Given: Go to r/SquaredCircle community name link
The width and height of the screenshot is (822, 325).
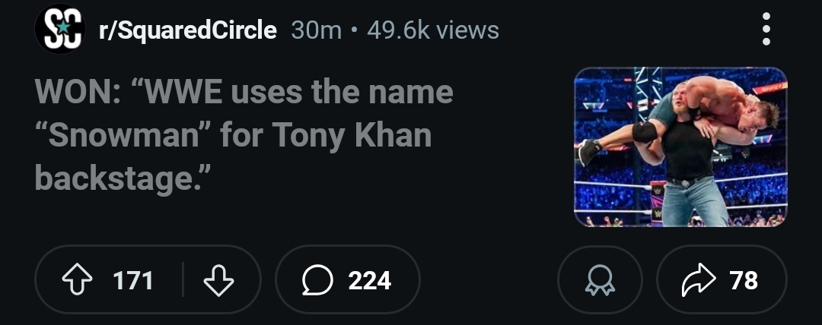Looking at the screenshot, I should click(187, 30).
